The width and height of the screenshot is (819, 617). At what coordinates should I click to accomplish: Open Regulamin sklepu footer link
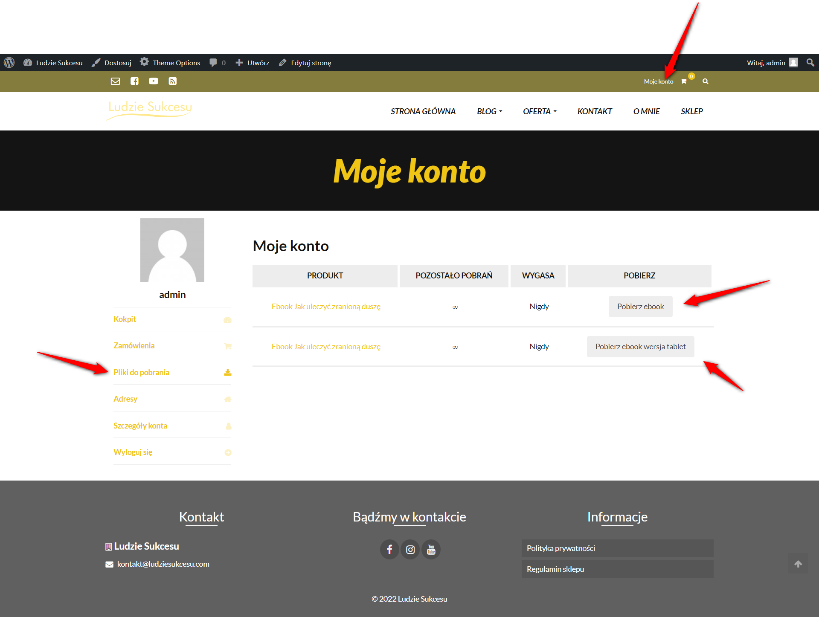click(x=617, y=569)
